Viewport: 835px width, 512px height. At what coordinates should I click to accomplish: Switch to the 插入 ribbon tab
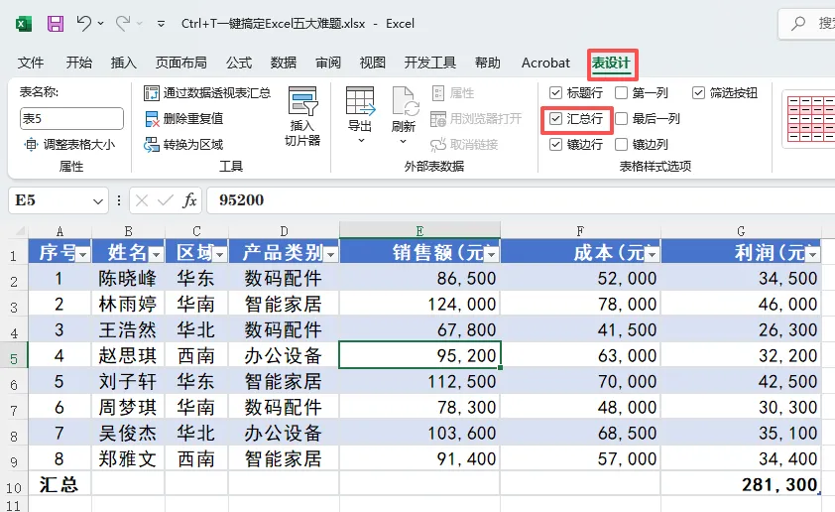[x=124, y=63]
